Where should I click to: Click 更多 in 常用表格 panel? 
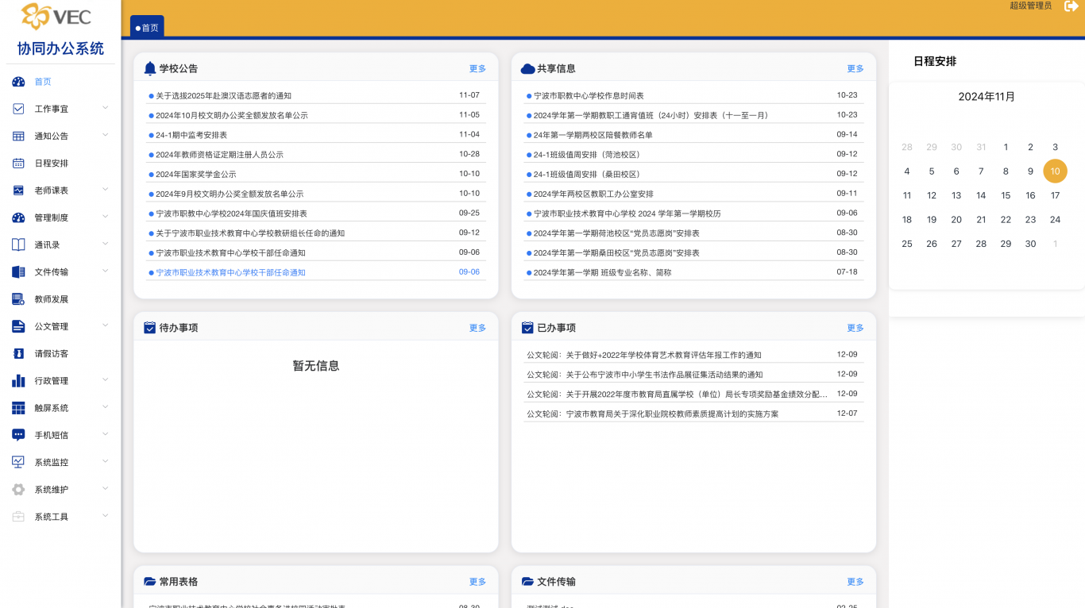coord(477,582)
